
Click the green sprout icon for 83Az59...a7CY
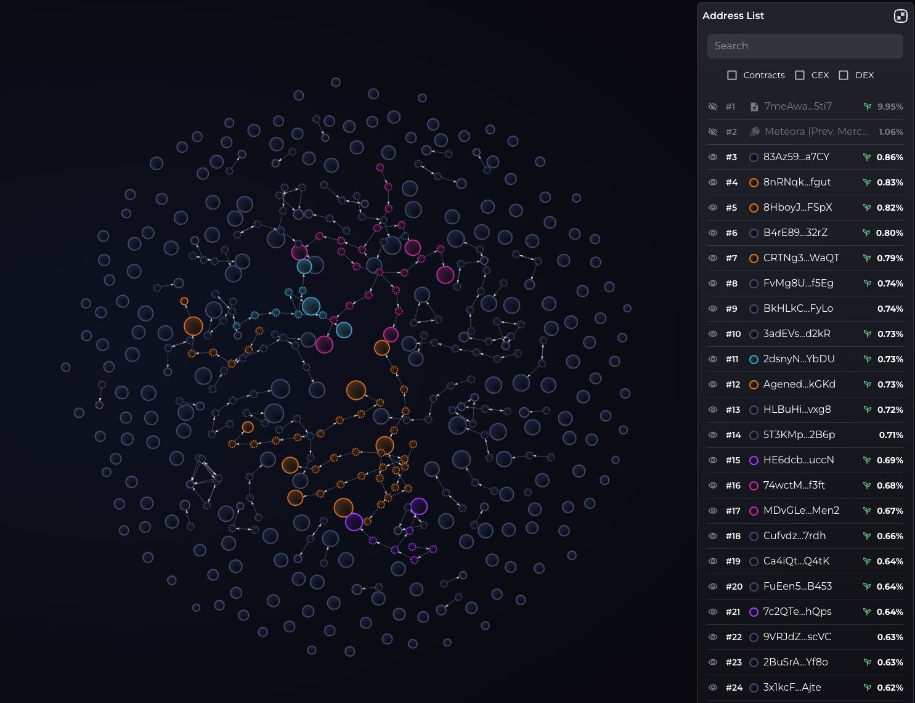867,157
